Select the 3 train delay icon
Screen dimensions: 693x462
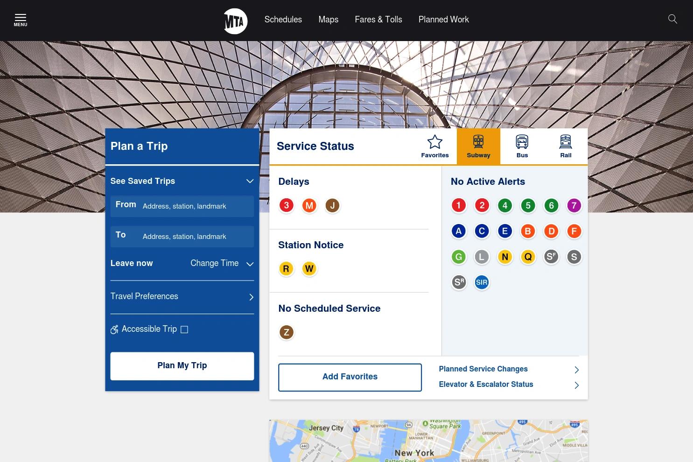(x=287, y=205)
